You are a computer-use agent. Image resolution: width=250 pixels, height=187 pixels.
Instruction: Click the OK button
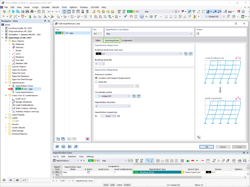click(x=207, y=147)
